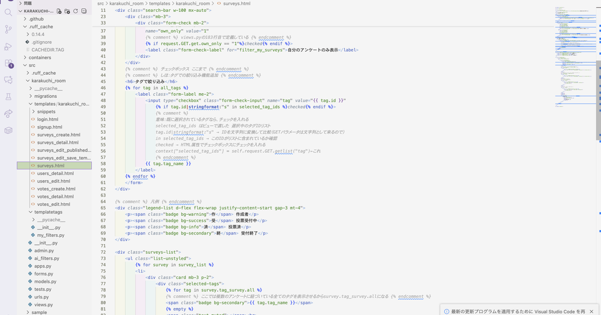Viewport: 601px width, 315px height.
Task: Click the info icon in update notification
Action: [447, 311]
